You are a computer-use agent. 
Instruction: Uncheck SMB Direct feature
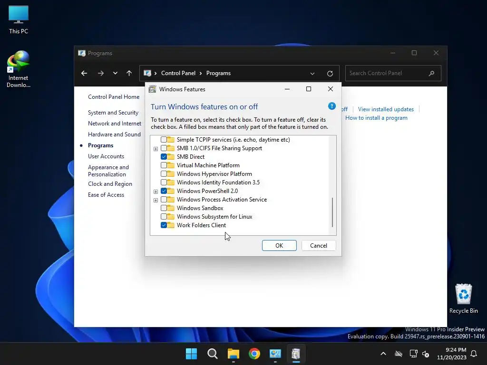(x=164, y=157)
